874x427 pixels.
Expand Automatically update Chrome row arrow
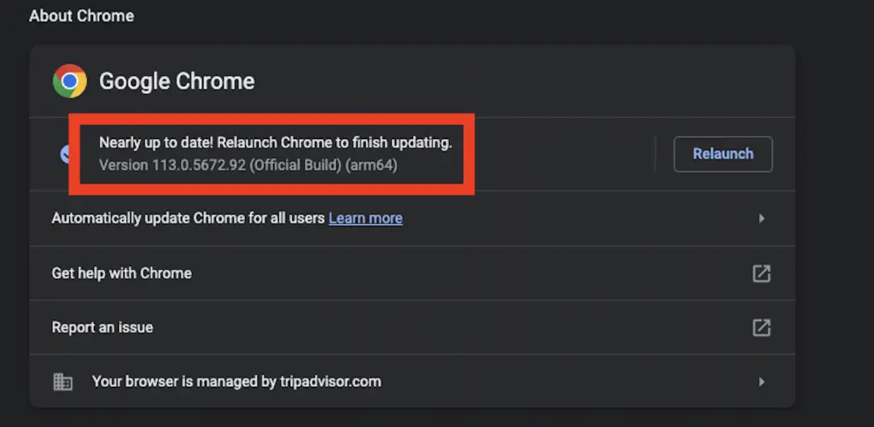point(761,219)
